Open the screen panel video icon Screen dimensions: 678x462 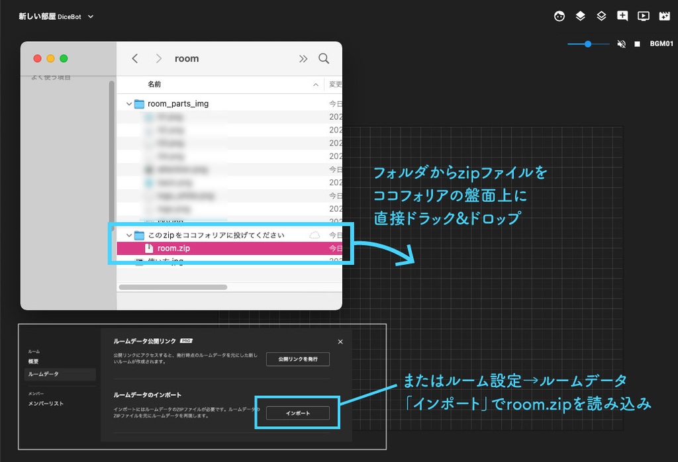(643, 16)
